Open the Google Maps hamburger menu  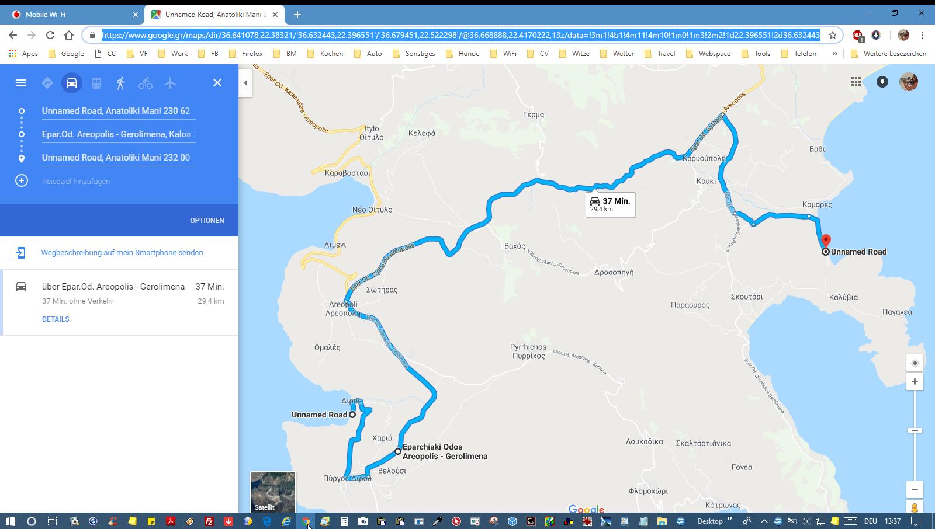point(21,83)
